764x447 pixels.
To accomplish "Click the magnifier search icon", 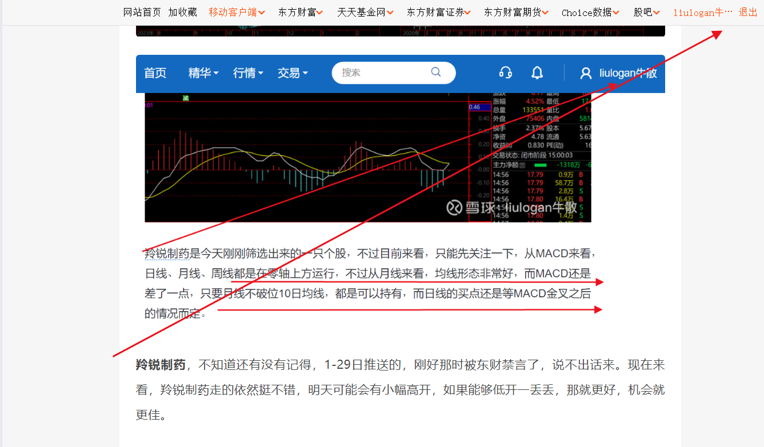I will pyautogui.click(x=436, y=72).
